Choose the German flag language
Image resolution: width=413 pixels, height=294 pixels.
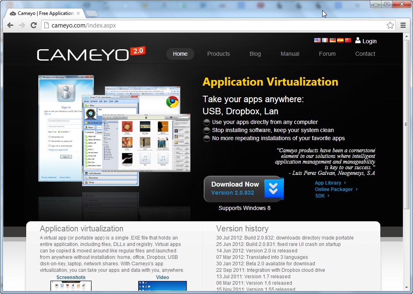point(333,40)
